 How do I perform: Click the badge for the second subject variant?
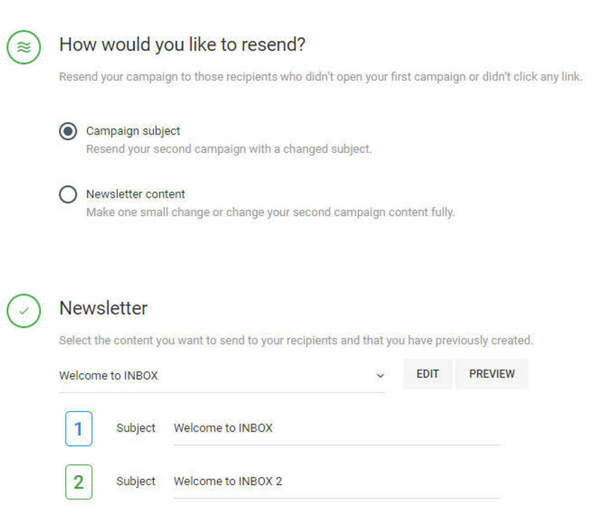tap(79, 481)
